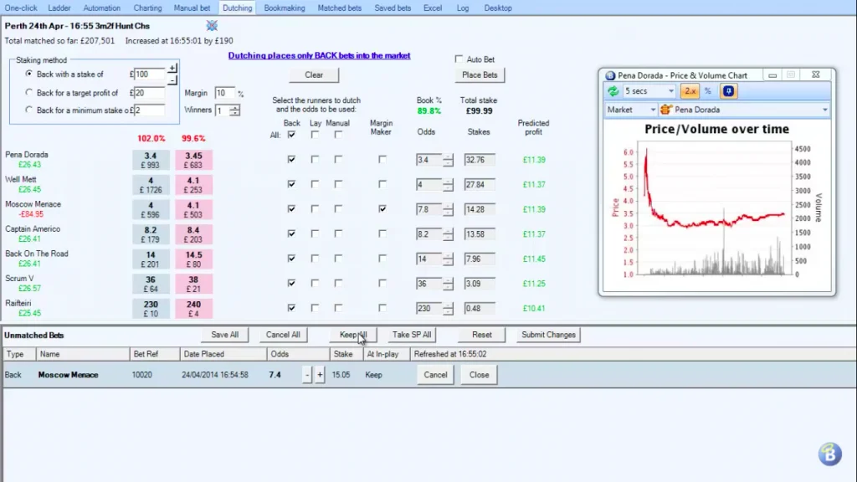Open the Charting tab
Viewport: 857px width, 482px height.
click(147, 8)
